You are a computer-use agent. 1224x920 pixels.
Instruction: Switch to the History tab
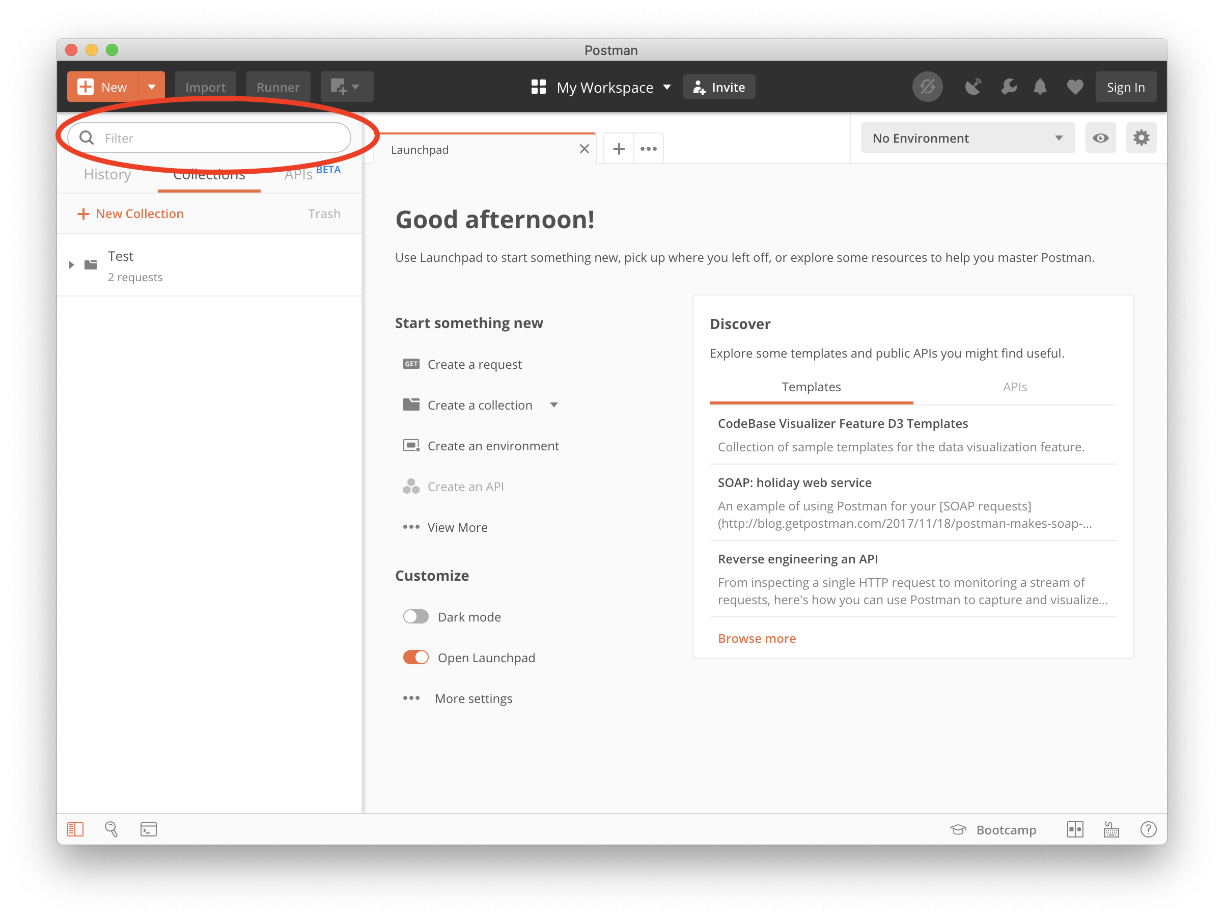click(x=107, y=174)
